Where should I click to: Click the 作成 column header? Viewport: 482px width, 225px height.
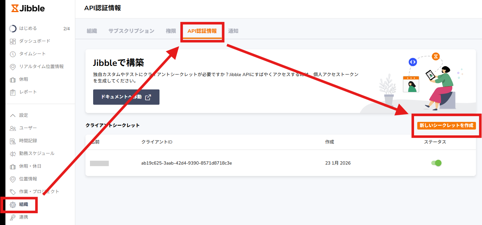[330, 142]
